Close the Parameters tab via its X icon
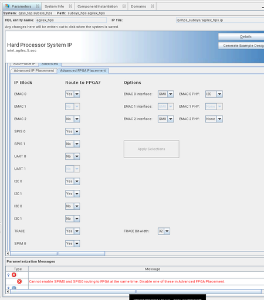Viewport: 264px width, 300px height. [38, 6]
